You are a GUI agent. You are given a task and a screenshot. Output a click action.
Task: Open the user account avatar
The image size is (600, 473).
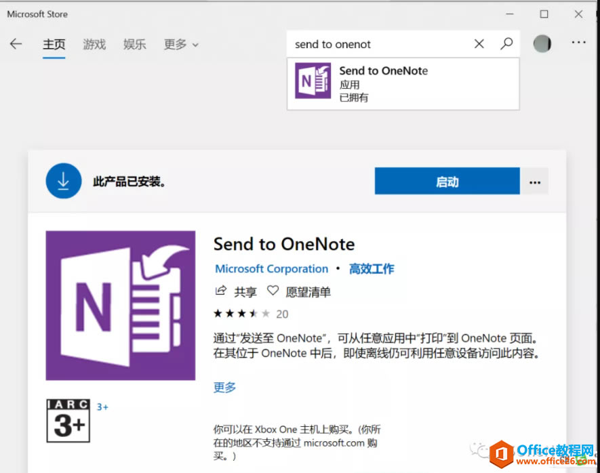[542, 43]
